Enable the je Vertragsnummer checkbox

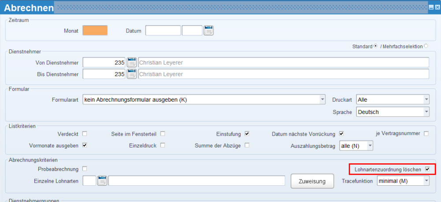(426, 134)
